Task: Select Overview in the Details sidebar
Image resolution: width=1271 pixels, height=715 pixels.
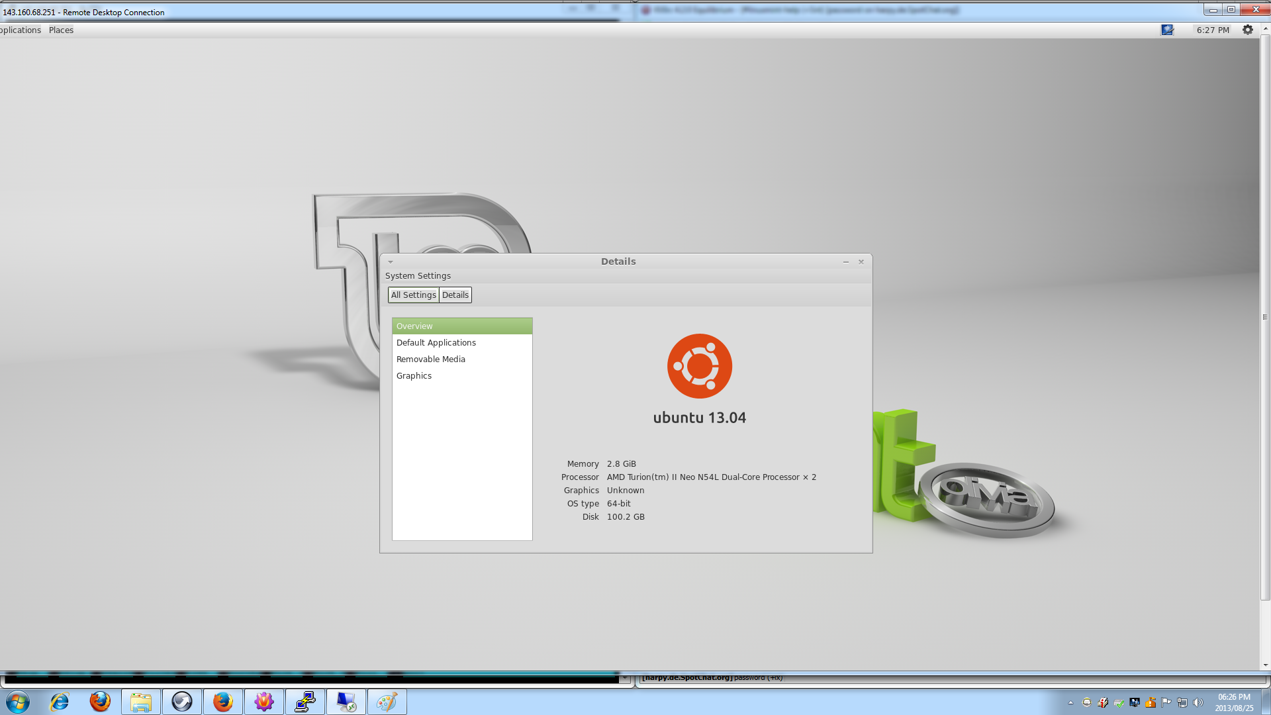Action: pos(462,326)
